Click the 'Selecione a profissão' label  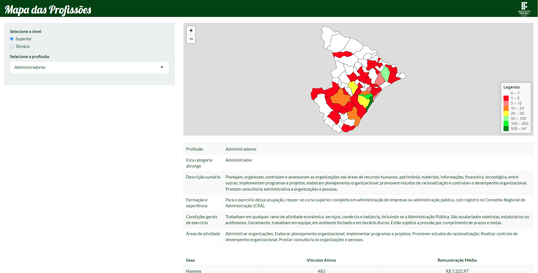[x=30, y=57]
